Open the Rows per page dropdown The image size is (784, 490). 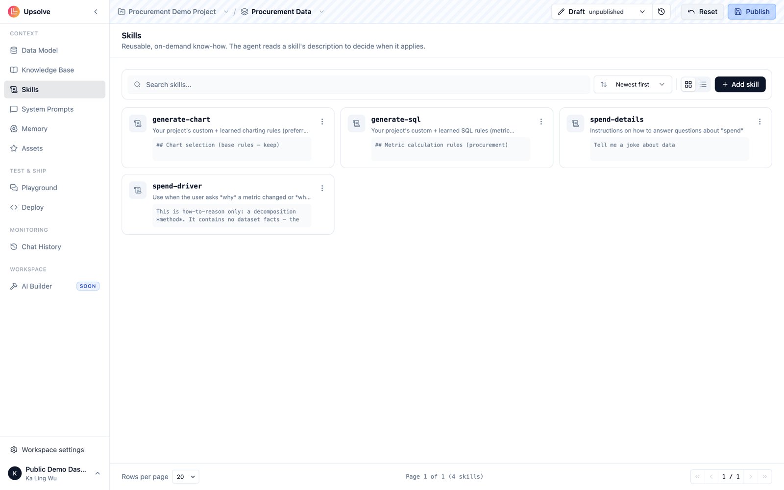186,477
